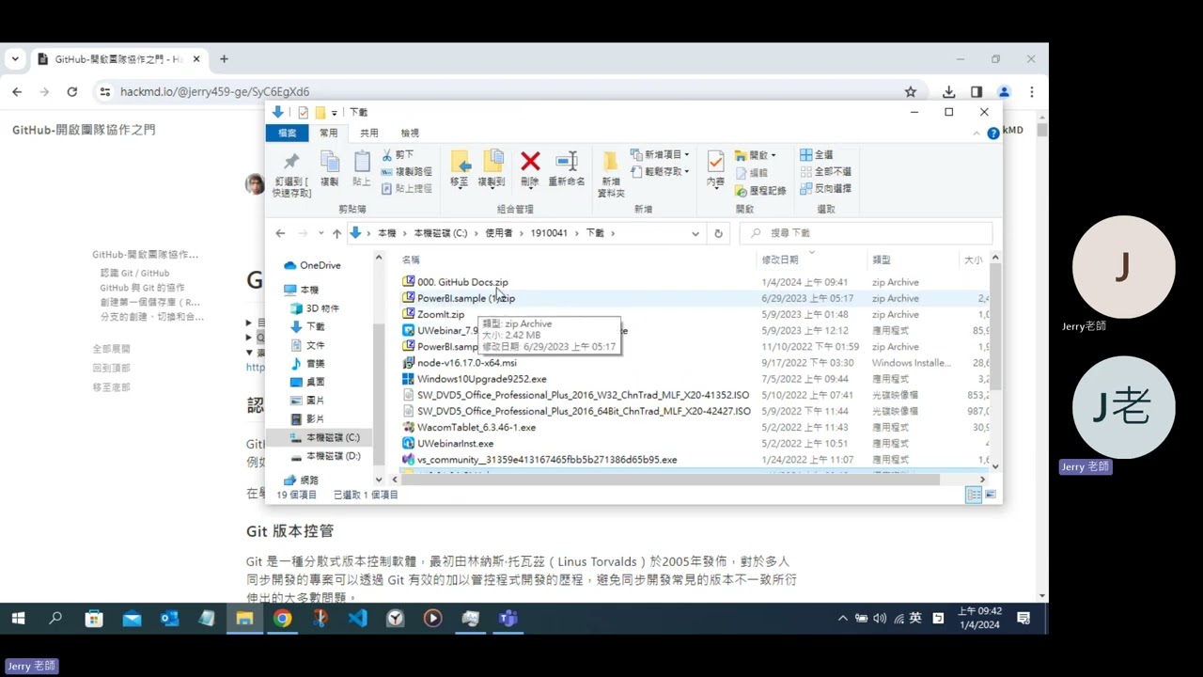Click Chrome downloads icon
This screenshot has width=1203, height=677.
tap(949, 92)
